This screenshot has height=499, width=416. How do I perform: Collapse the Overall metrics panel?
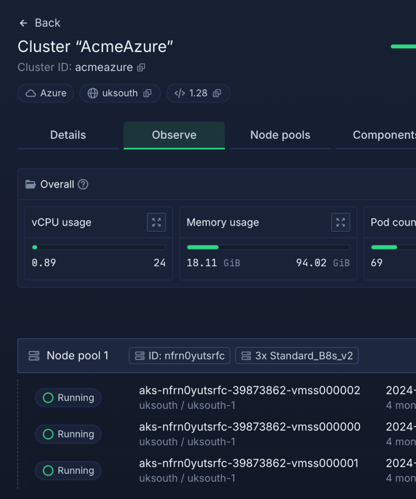point(56,184)
